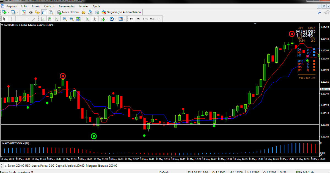The height and width of the screenshot is (173, 330).
Task: Select M30 timeframe button
Action: point(152,19)
